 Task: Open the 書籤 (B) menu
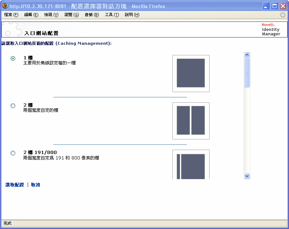tap(92, 15)
